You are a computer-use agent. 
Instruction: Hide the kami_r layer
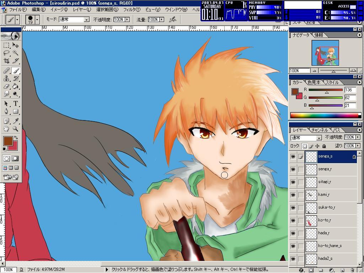click(x=293, y=195)
